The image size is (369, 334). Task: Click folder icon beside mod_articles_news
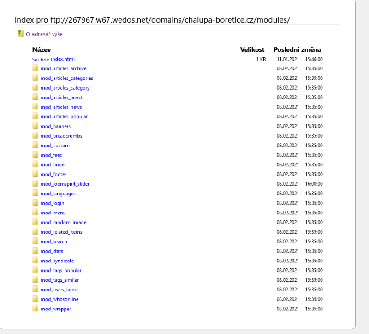tap(36, 107)
